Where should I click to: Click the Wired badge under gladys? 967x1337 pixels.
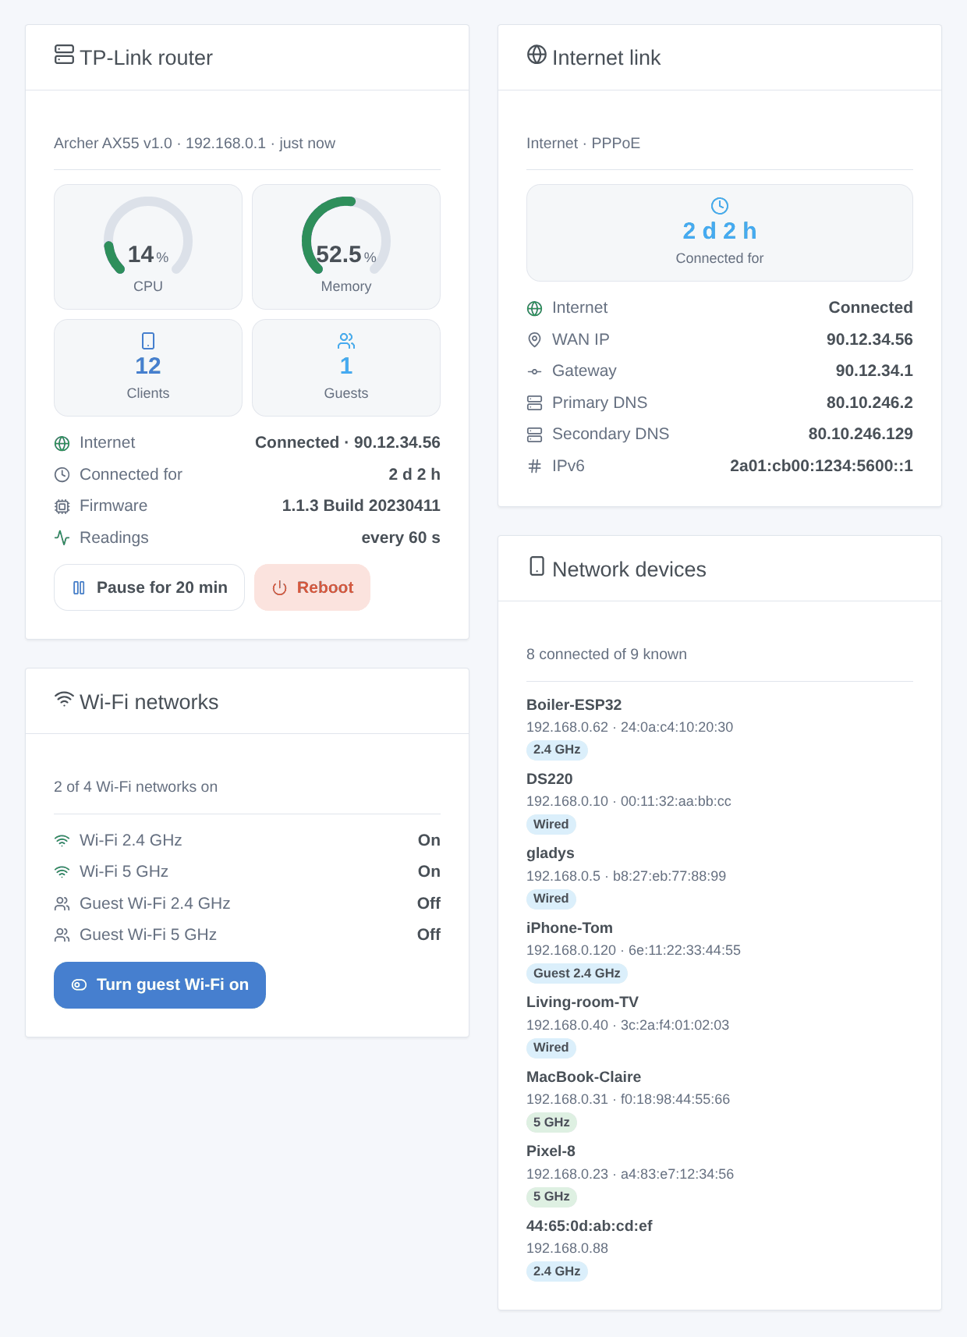551,899
